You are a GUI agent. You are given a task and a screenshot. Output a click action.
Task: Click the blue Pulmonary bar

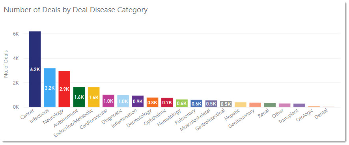pyautogui.click(x=196, y=104)
